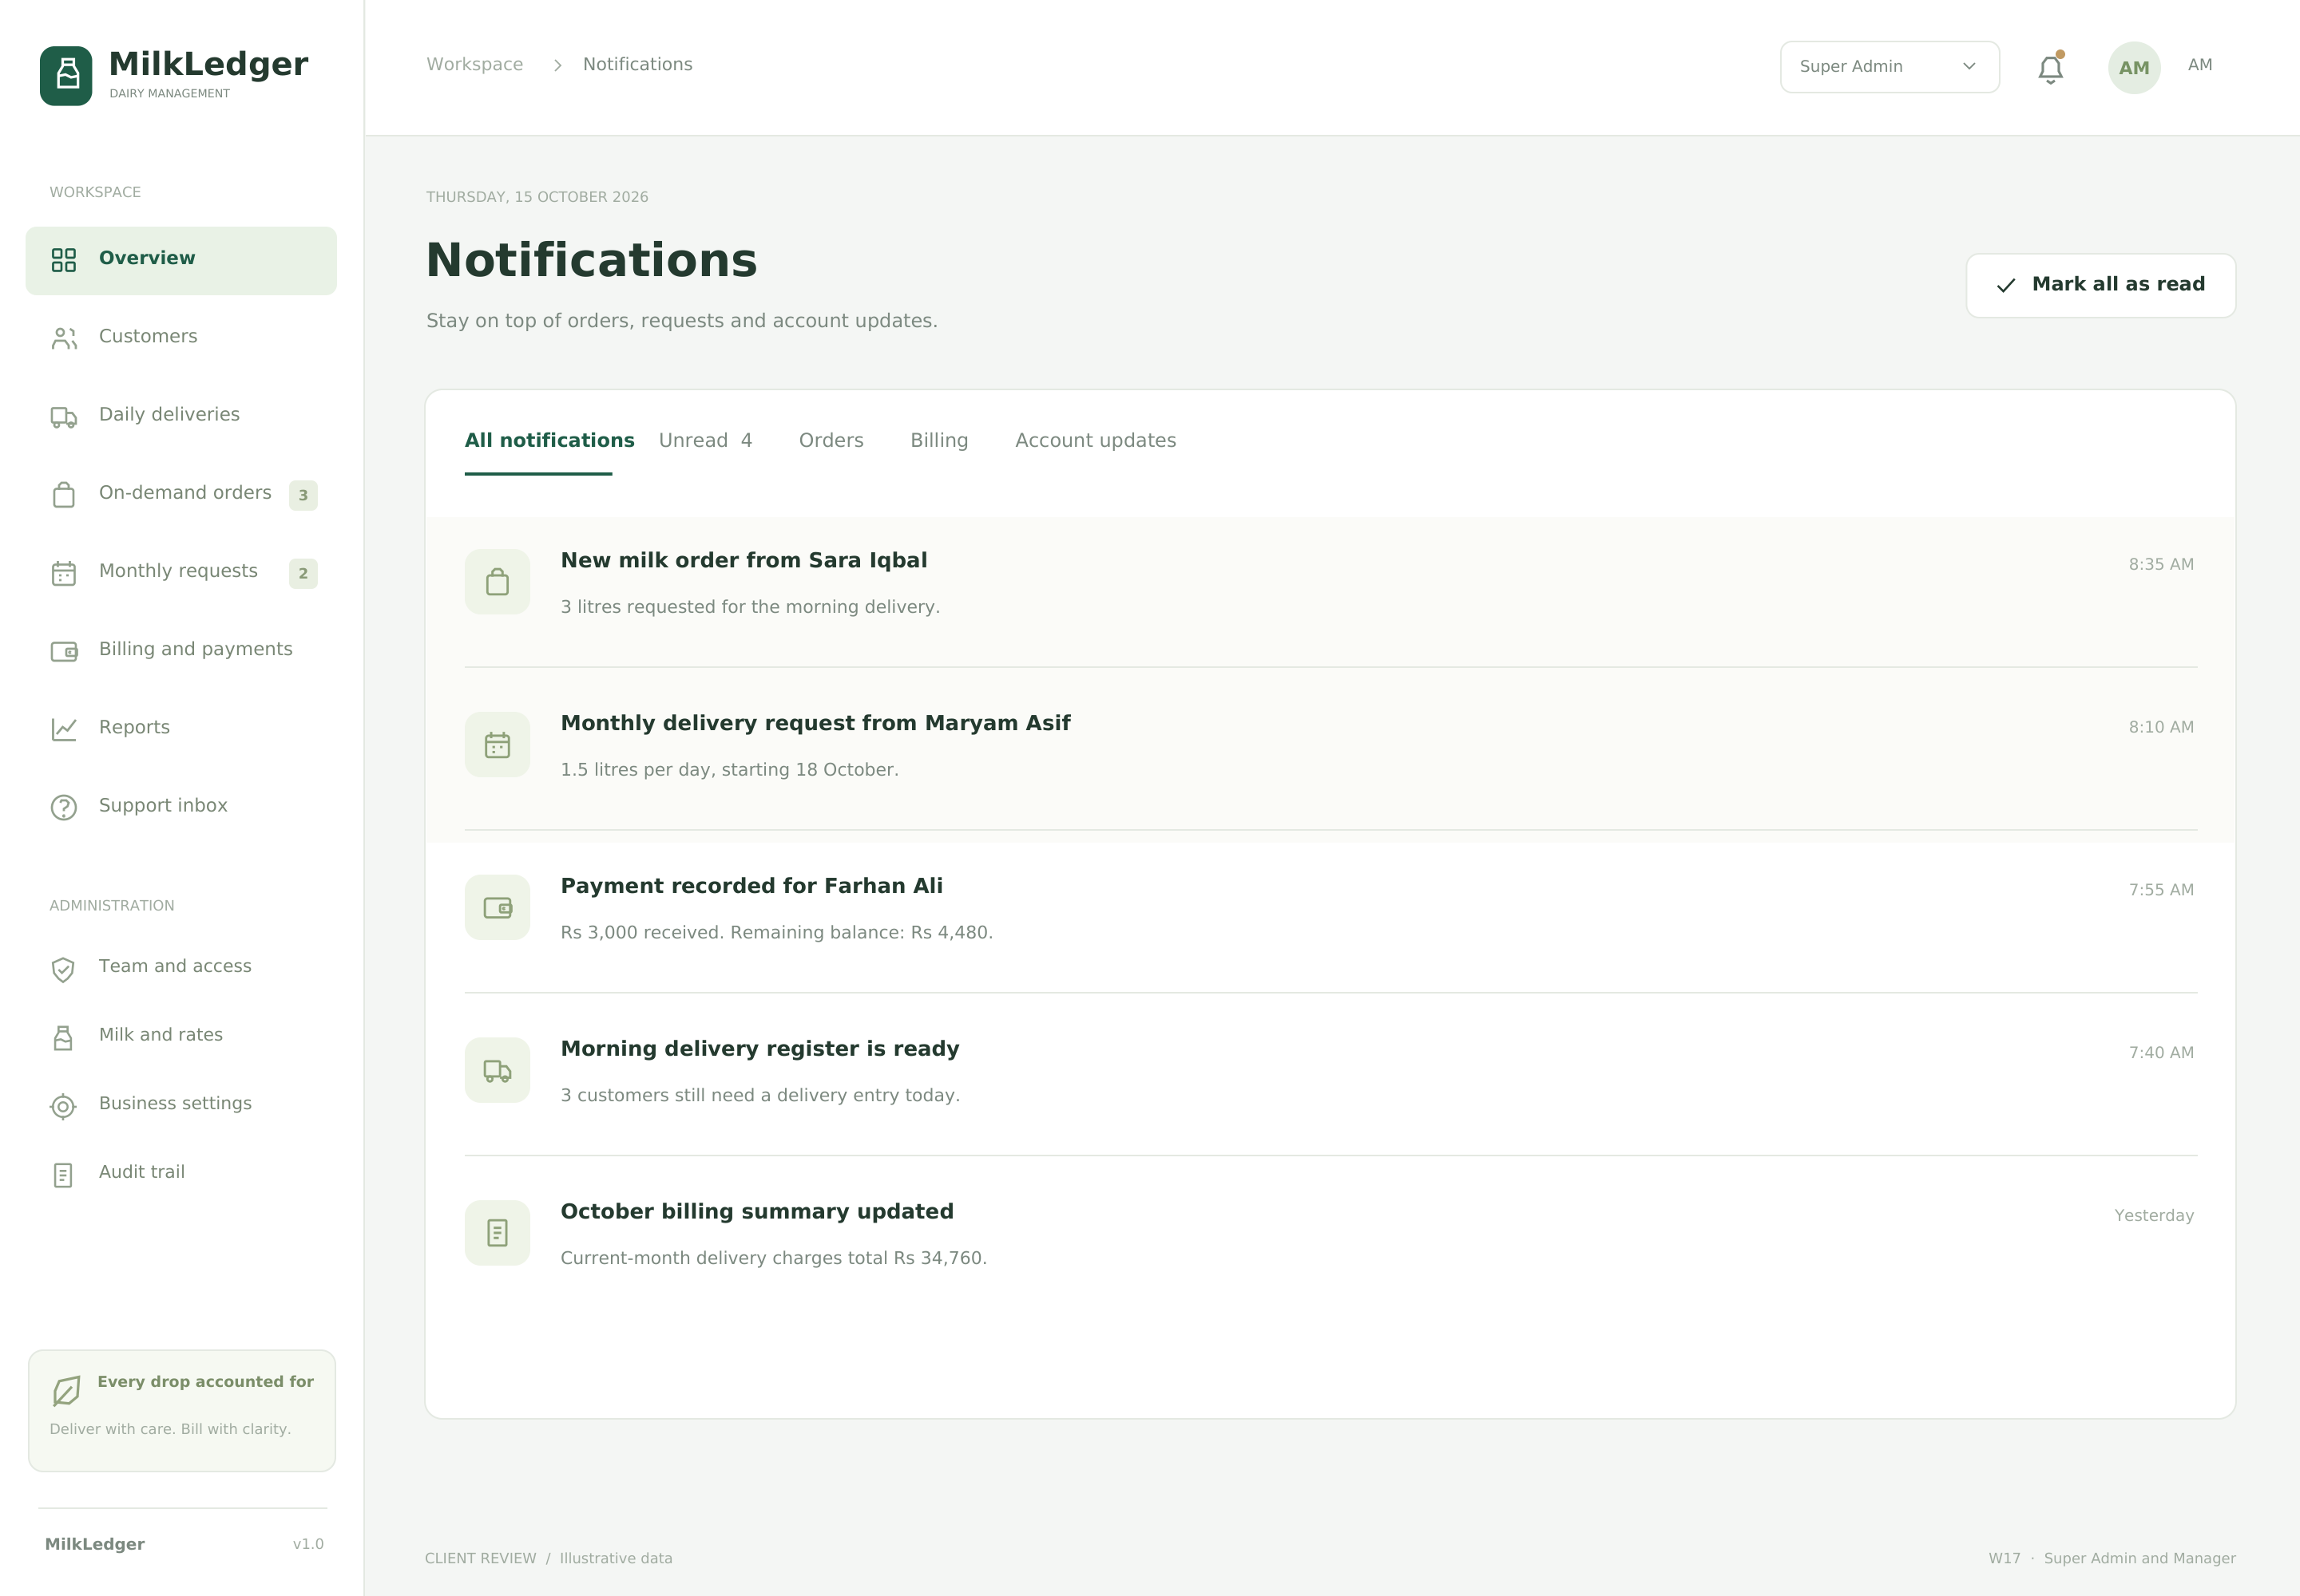2300x1596 pixels.
Task: Open the notification bell icon
Action: point(2050,68)
